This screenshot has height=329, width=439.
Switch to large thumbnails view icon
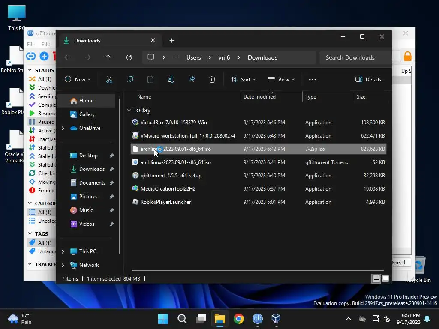point(385,278)
